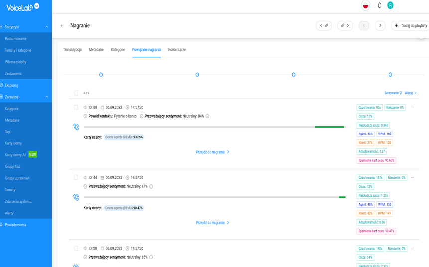Switch to the Metadane tab
429x267 pixels.
(x=96, y=50)
